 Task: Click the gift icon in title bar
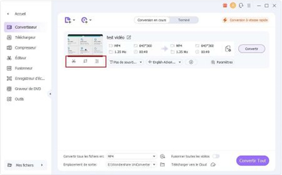pos(225,6)
